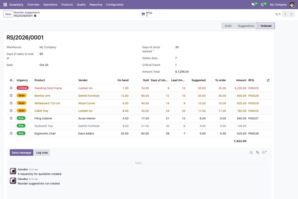Open the apps grid menu icon
Image resolution: width=298 pixels, height=199 pixels.
[x=5, y=5]
